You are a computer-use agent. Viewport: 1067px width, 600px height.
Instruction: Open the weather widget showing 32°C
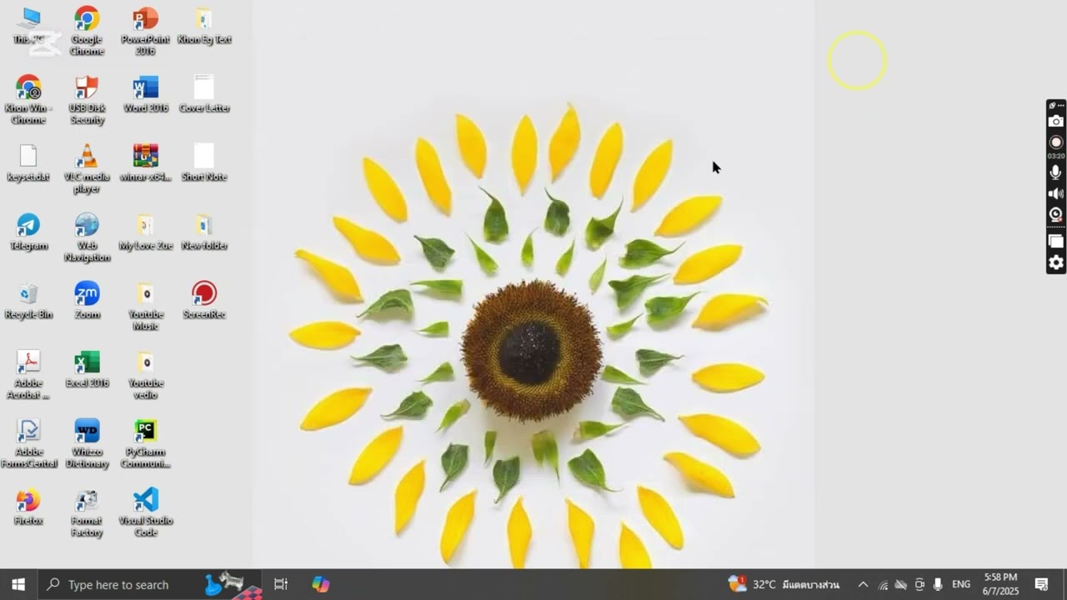[784, 584]
